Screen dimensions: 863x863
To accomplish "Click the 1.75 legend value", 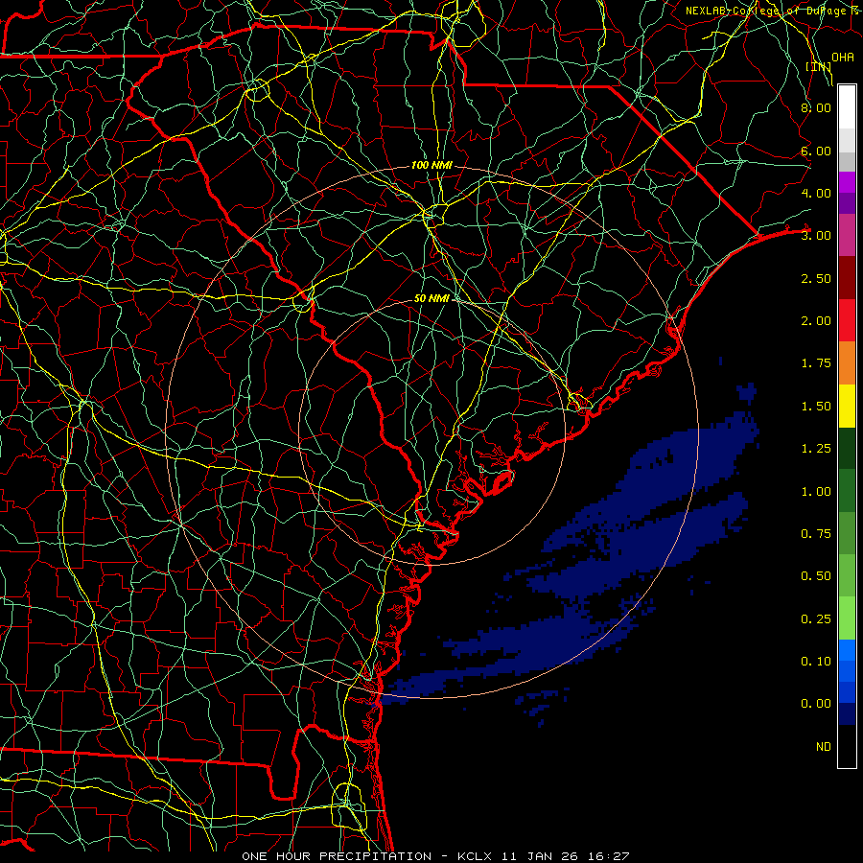I will [x=816, y=363].
